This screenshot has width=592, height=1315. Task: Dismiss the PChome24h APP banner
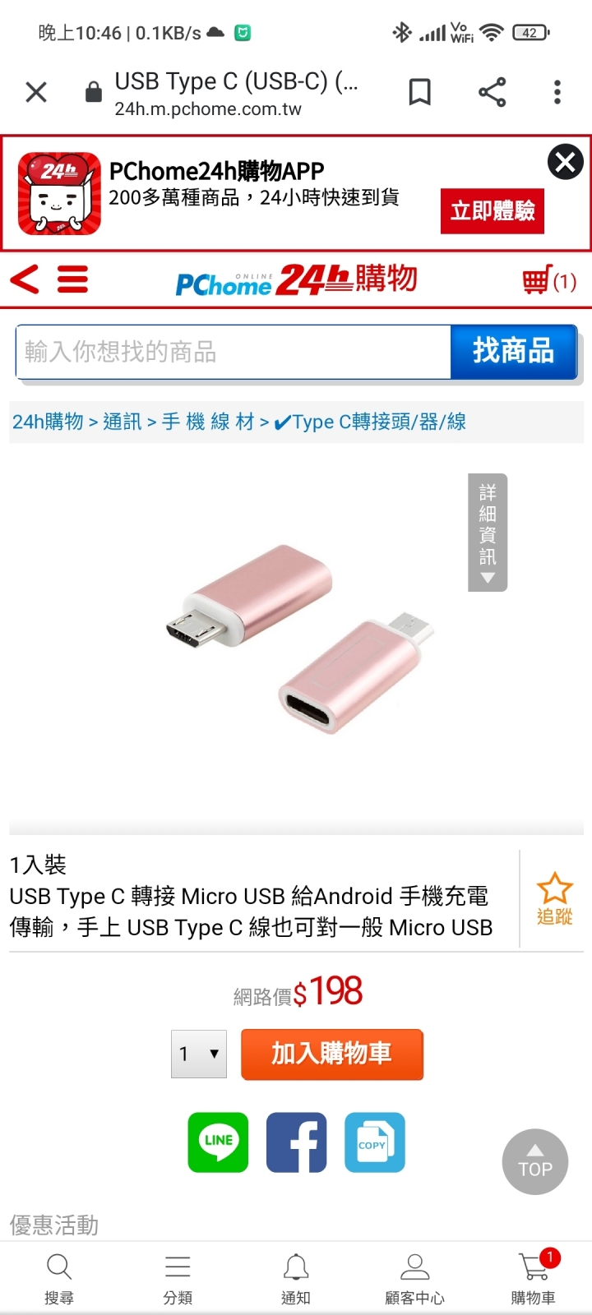click(566, 162)
